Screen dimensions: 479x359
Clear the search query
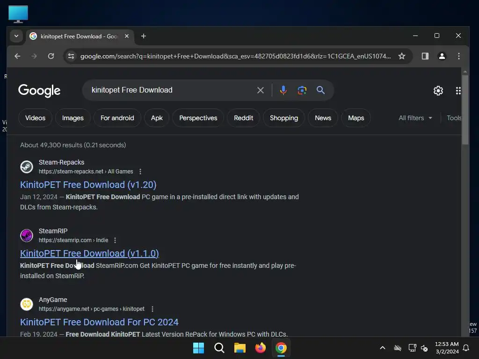point(260,90)
